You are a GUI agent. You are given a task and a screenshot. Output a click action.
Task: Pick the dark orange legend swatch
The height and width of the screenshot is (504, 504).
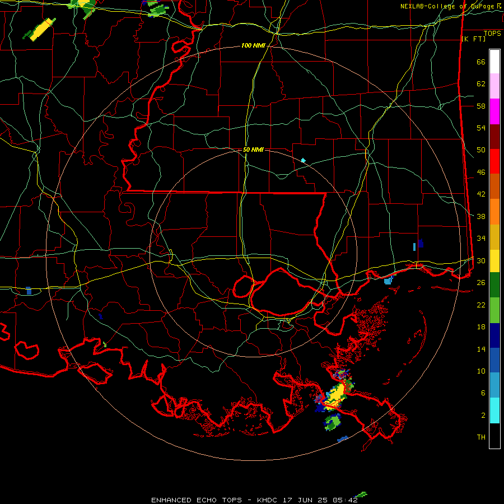click(x=494, y=186)
